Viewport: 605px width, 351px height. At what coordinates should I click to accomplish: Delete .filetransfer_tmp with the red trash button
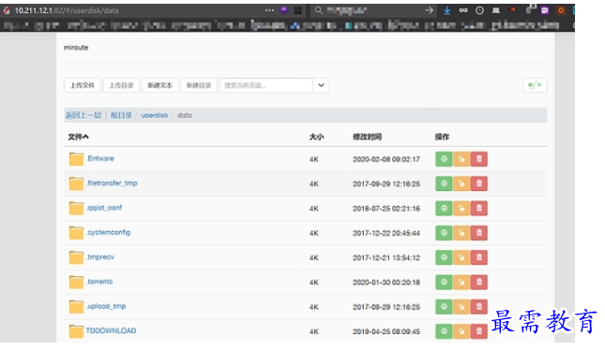coord(479,183)
